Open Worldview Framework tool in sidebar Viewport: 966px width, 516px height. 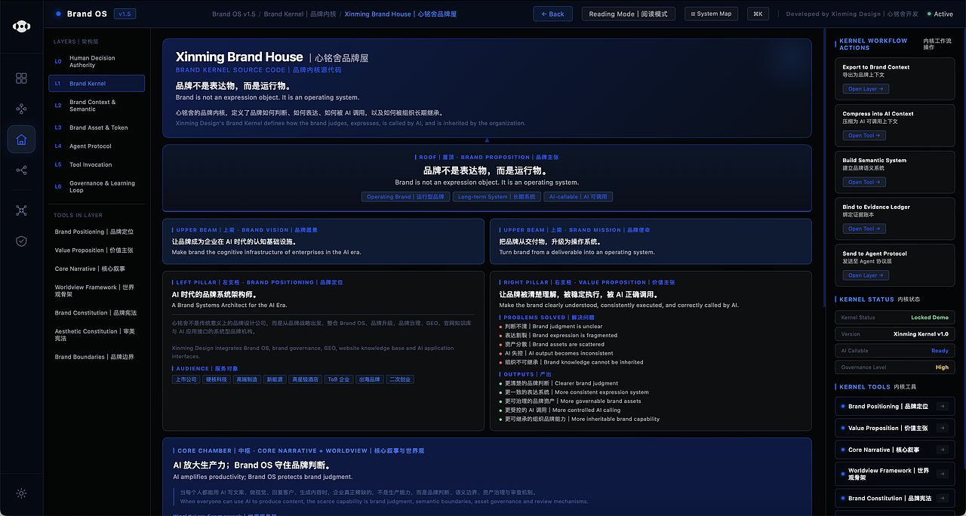(x=97, y=290)
